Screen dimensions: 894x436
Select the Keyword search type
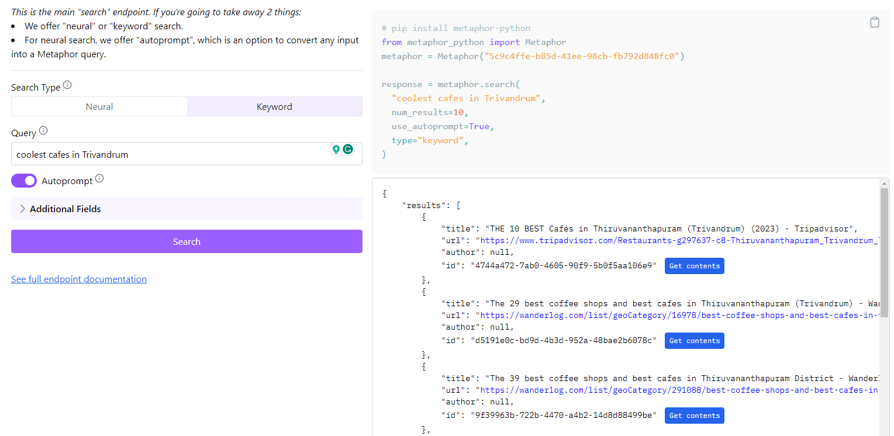(x=274, y=107)
